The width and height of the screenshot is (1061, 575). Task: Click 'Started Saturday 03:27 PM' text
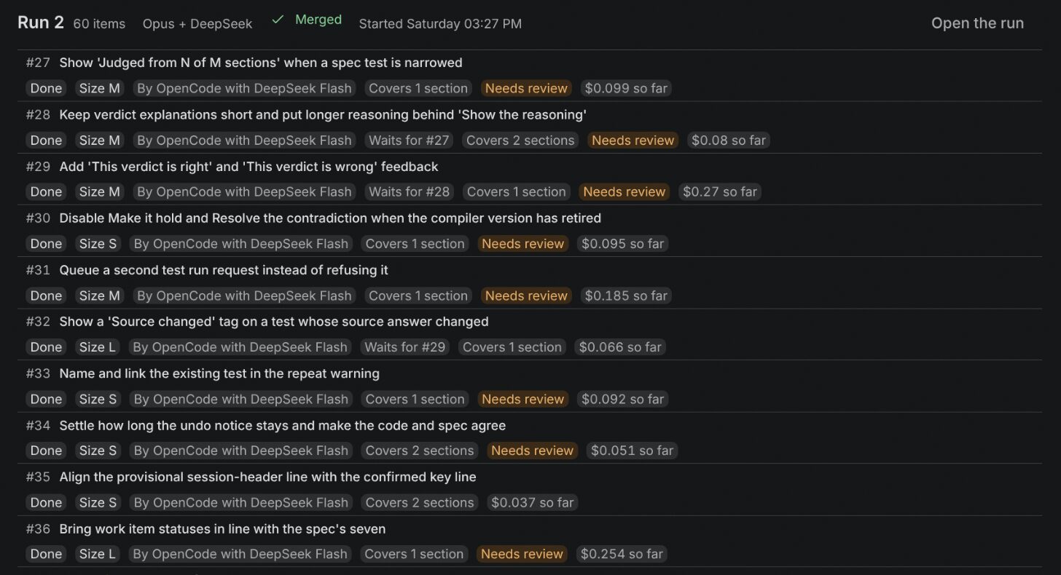pyautogui.click(x=440, y=24)
